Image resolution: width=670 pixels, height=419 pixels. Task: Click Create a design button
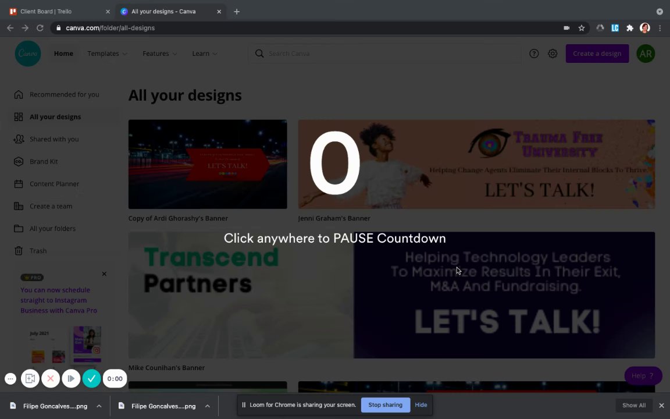(x=597, y=54)
